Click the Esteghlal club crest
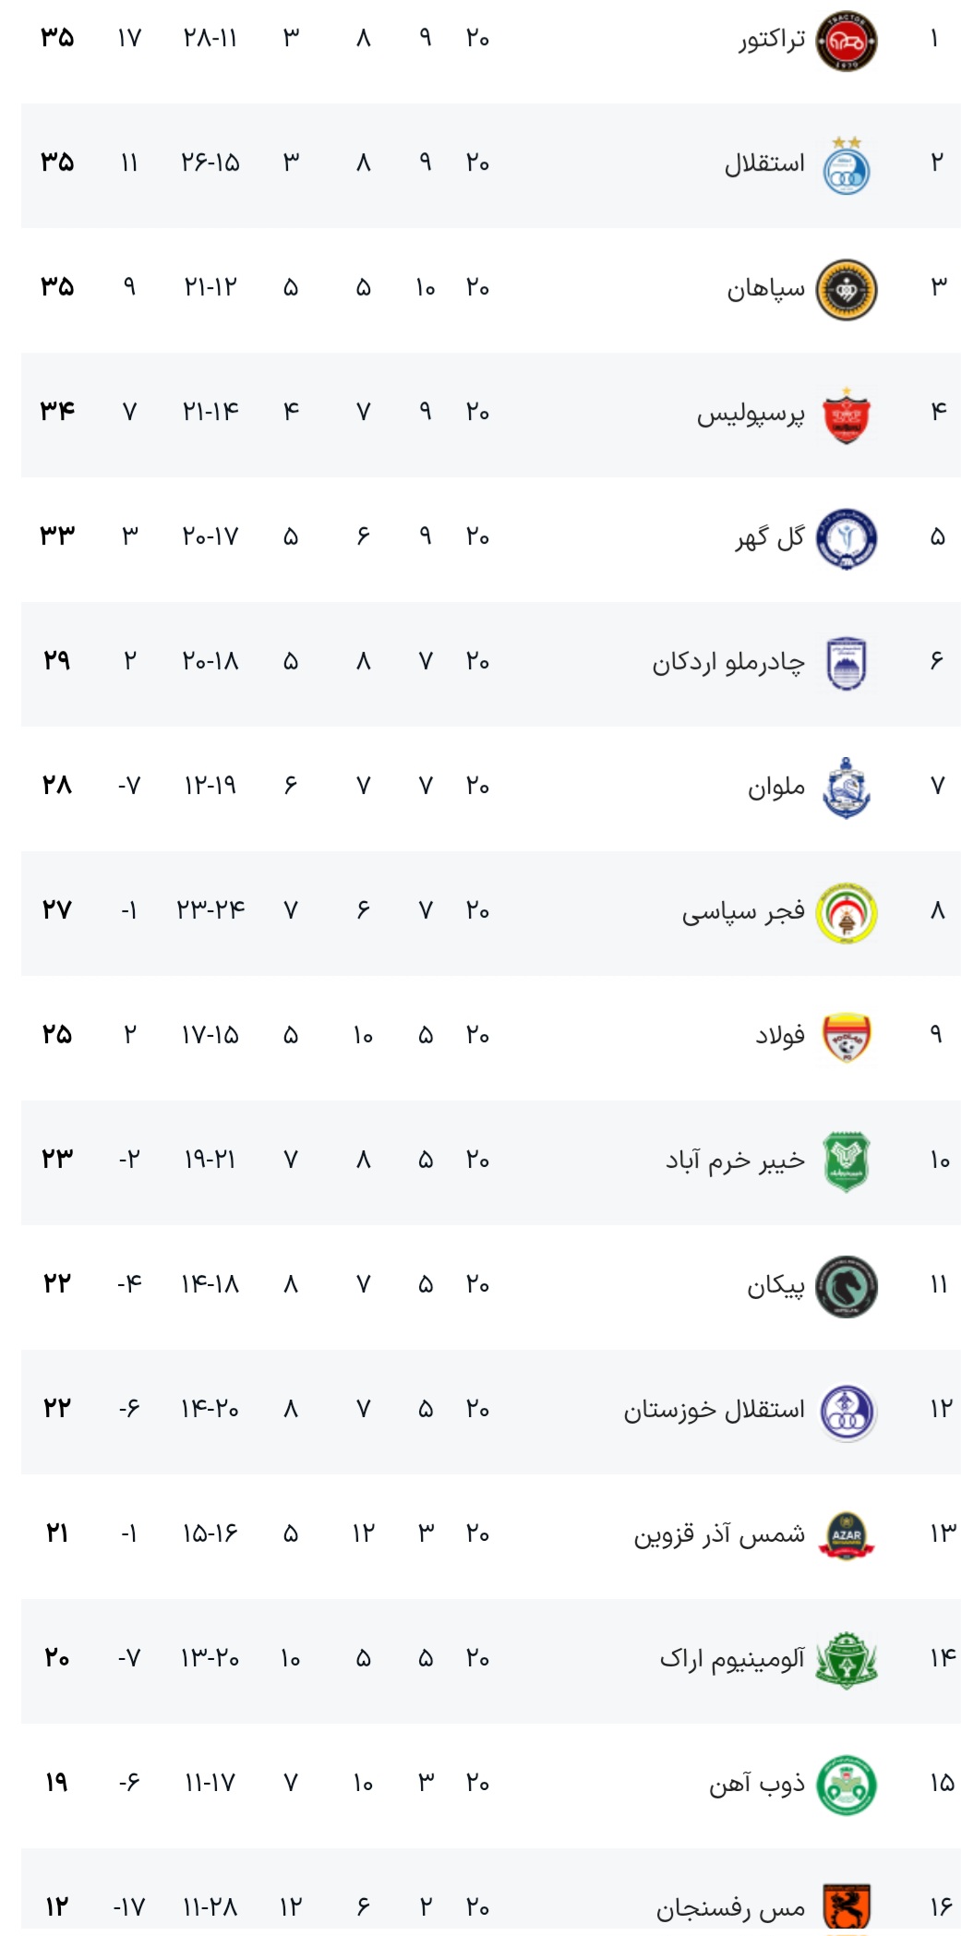 (x=847, y=166)
